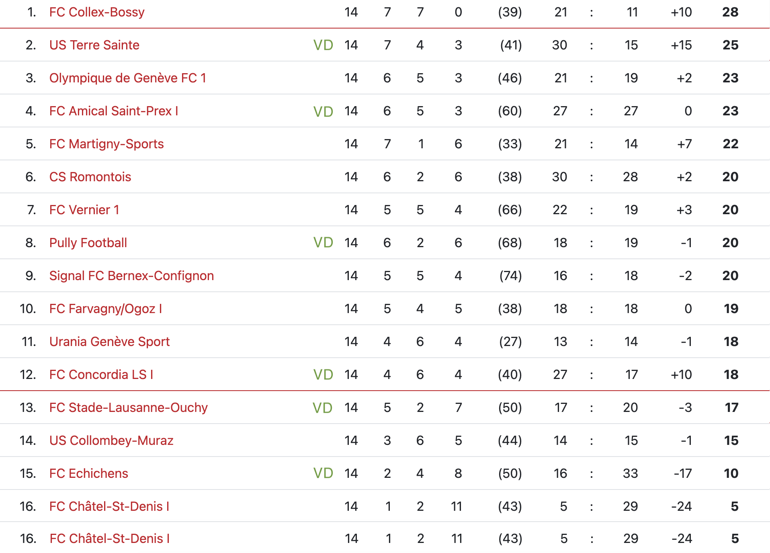Click the FC Vernier 1 link

click(84, 210)
